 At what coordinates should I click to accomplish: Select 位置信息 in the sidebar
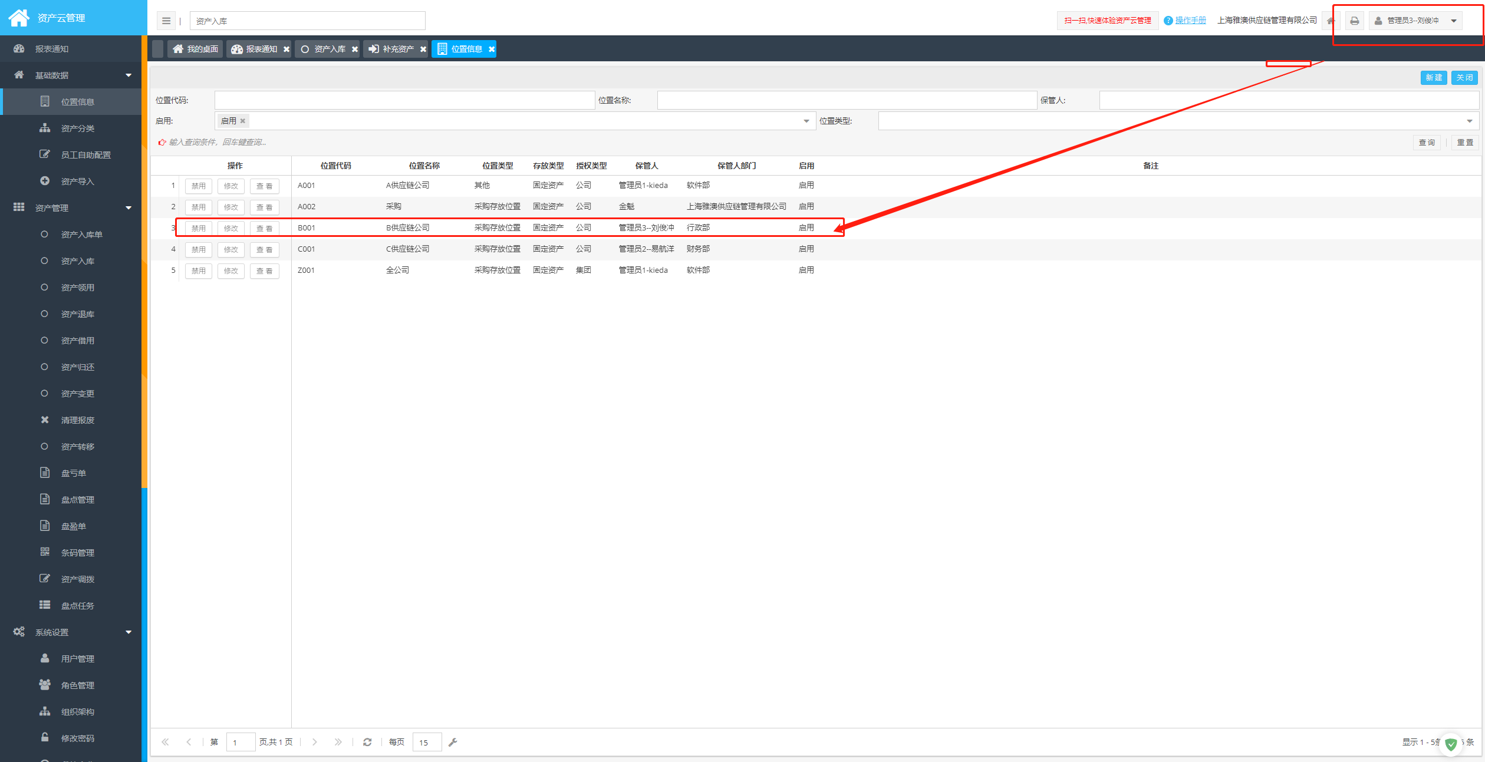[x=71, y=102]
